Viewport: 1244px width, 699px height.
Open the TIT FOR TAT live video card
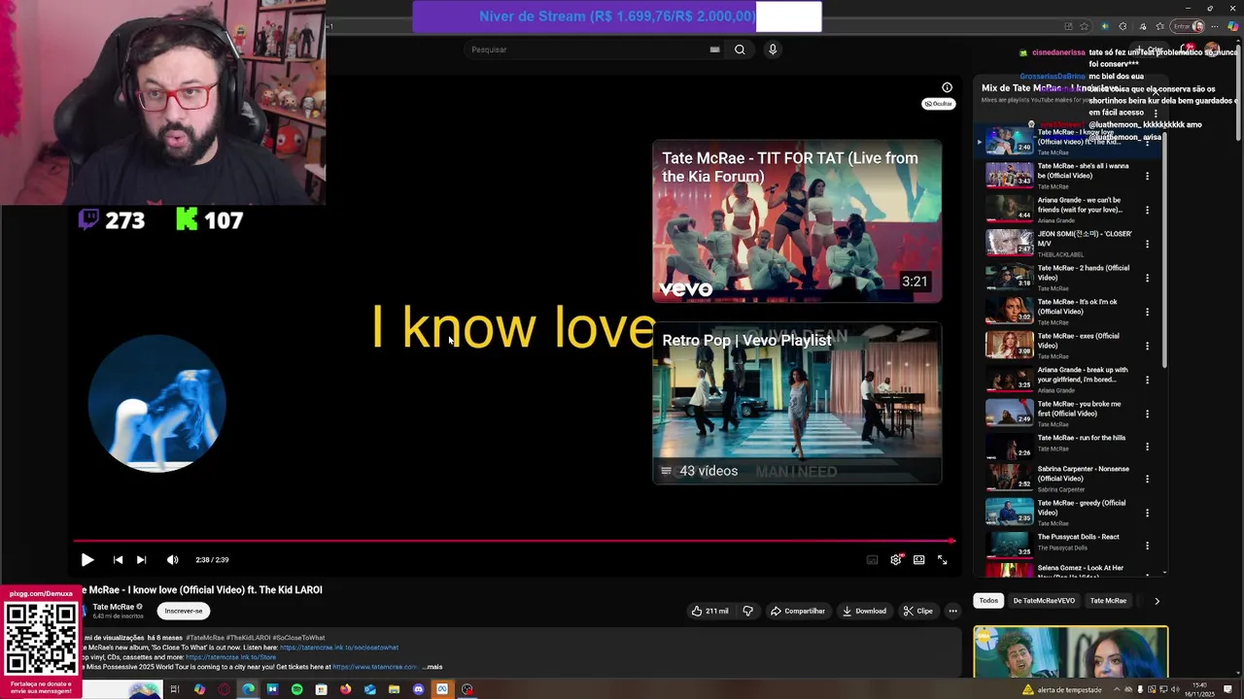(797, 221)
